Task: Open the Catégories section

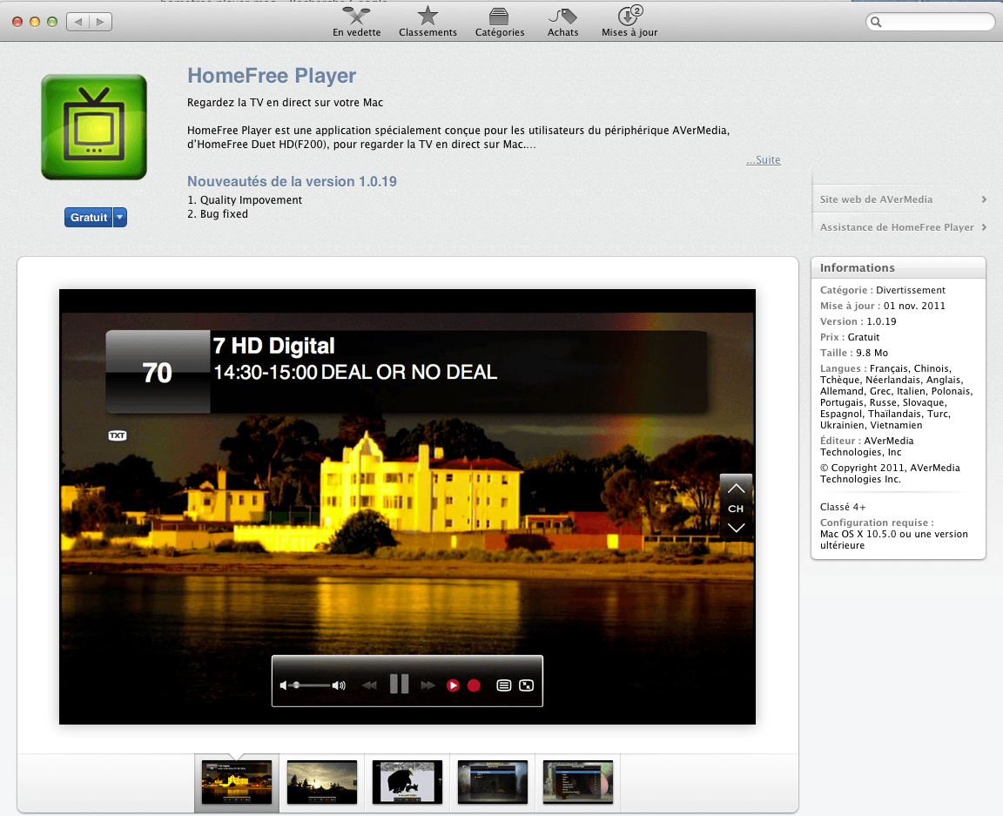Action: [500, 22]
